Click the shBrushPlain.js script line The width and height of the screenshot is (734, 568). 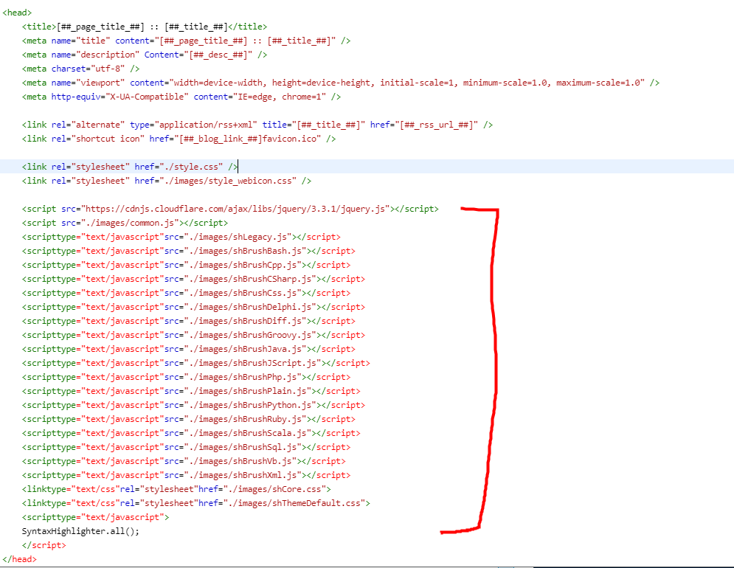click(x=191, y=392)
